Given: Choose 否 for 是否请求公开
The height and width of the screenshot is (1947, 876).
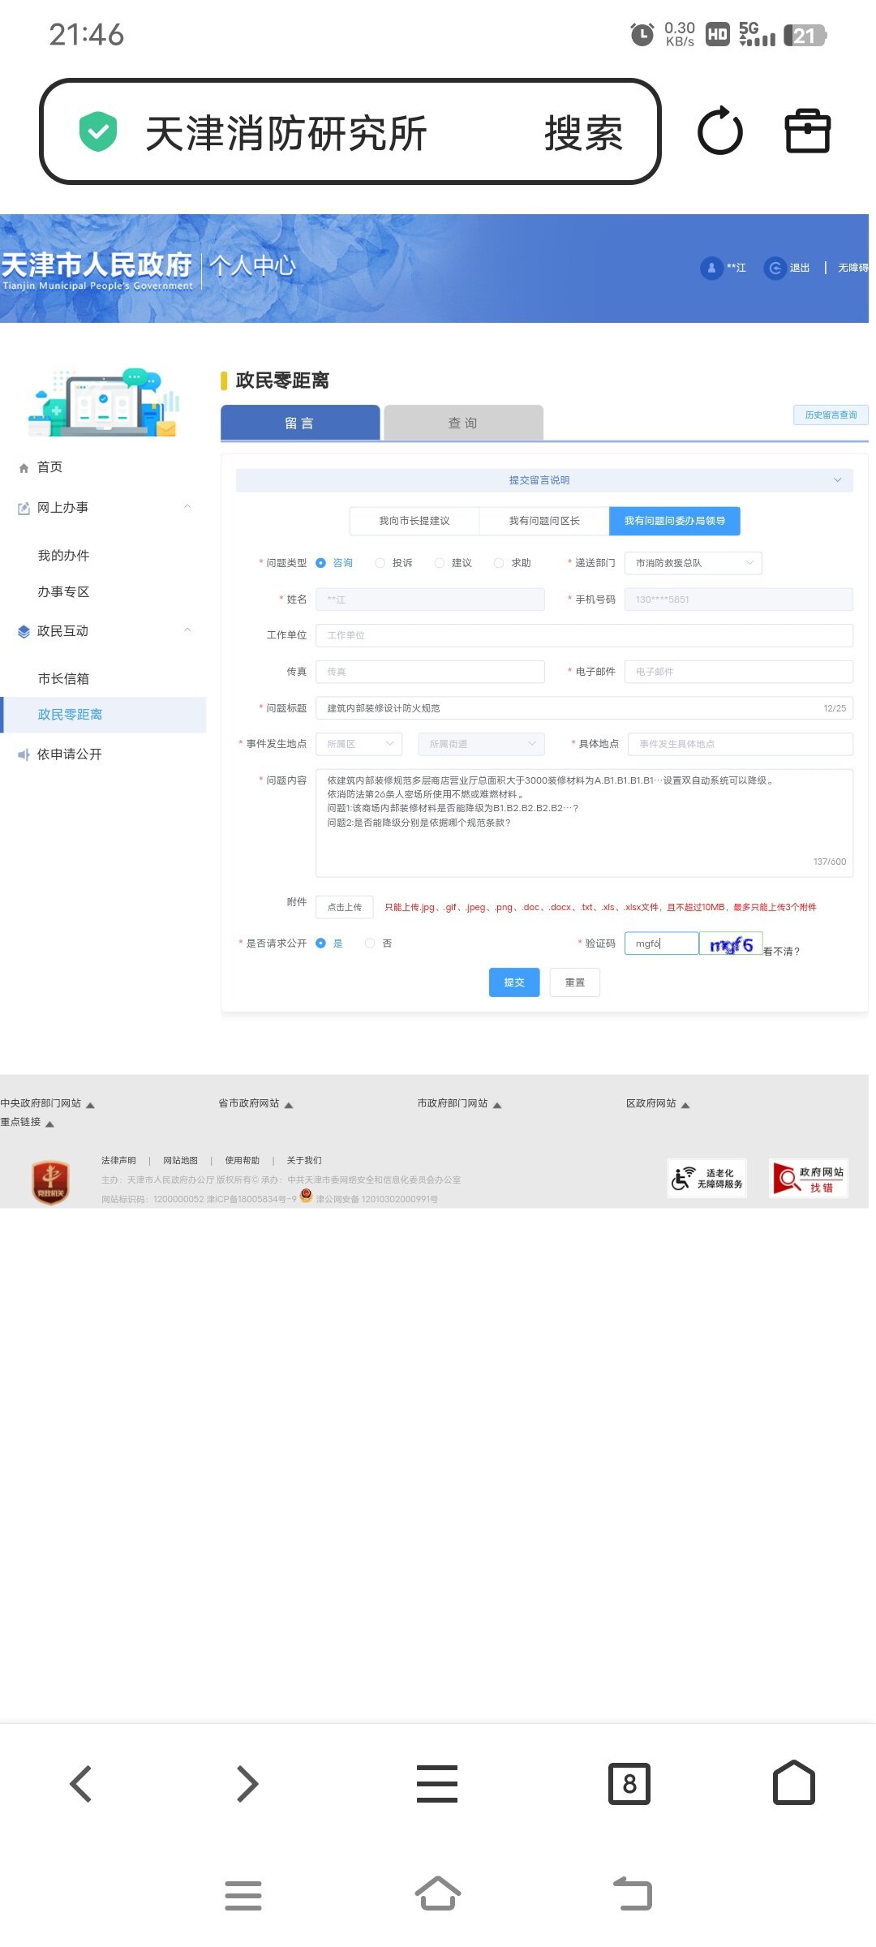Looking at the screenshot, I should pos(370,943).
